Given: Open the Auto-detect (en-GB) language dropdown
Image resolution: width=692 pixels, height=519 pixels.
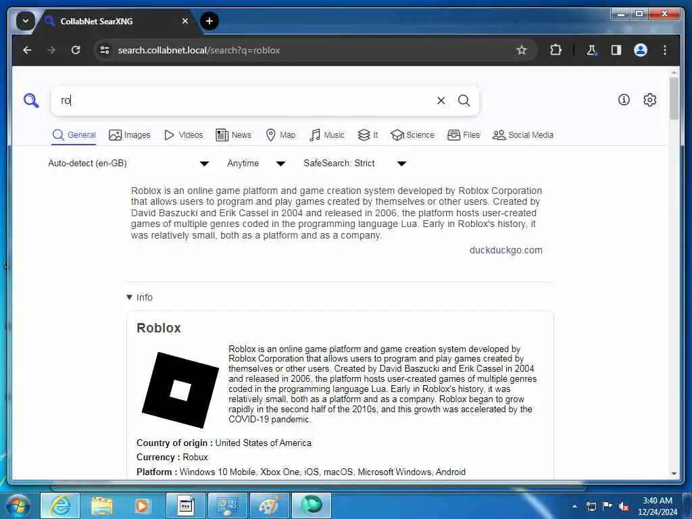Looking at the screenshot, I should tap(128, 164).
